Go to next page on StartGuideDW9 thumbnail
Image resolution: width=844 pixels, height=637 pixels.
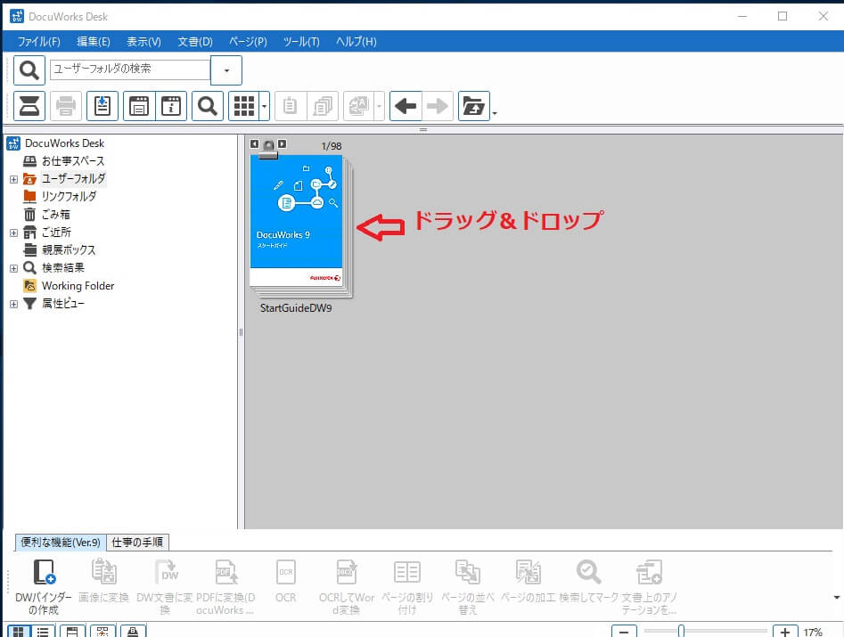[x=283, y=143]
